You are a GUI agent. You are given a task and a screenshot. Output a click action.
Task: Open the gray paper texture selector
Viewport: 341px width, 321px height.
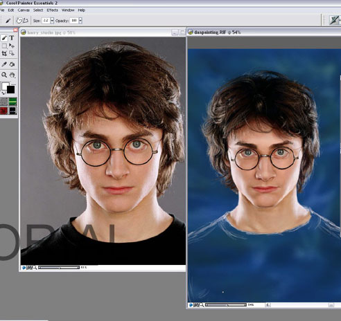coord(4,102)
